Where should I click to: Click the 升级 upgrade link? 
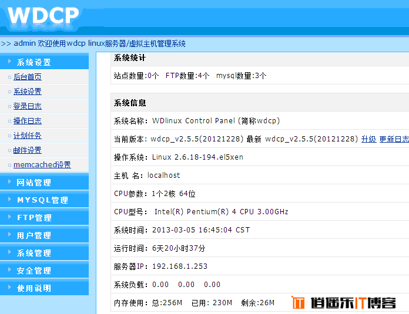coord(368,139)
